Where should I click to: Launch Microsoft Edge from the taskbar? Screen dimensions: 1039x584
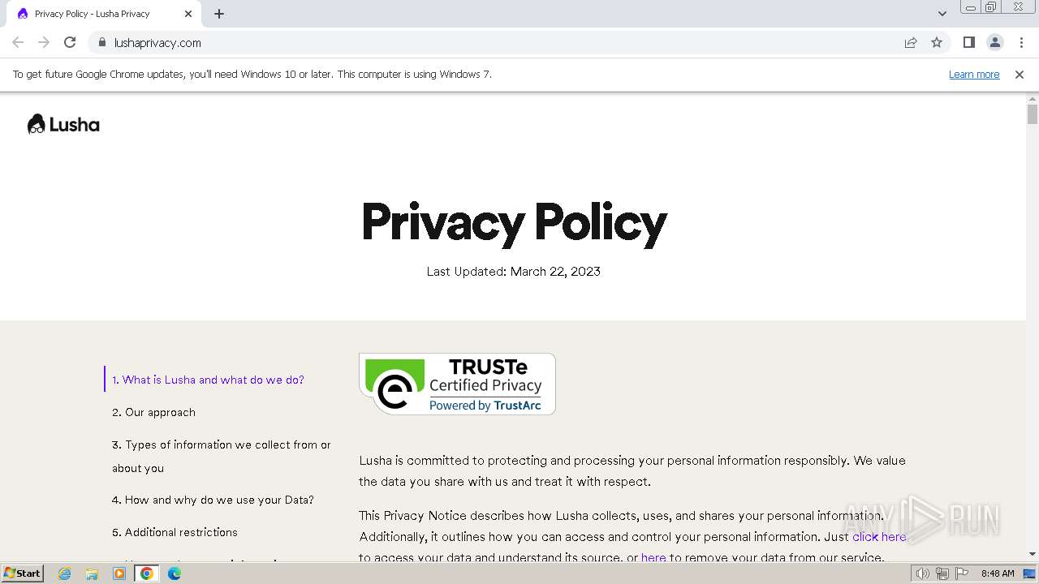(175, 573)
